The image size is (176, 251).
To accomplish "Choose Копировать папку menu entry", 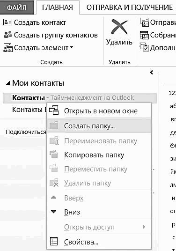I will coord(99,155).
